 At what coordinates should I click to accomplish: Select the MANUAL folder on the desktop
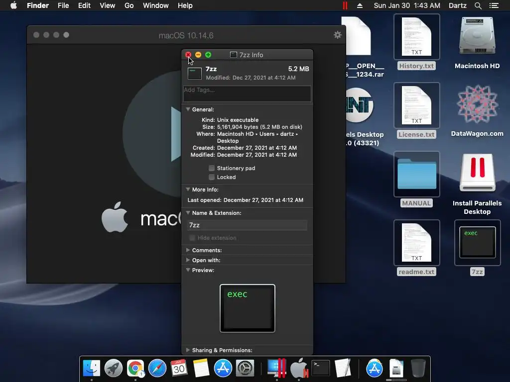(417, 179)
